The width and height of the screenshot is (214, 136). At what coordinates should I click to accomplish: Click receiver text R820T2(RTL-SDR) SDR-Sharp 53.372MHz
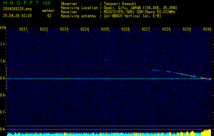pos(139,12)
